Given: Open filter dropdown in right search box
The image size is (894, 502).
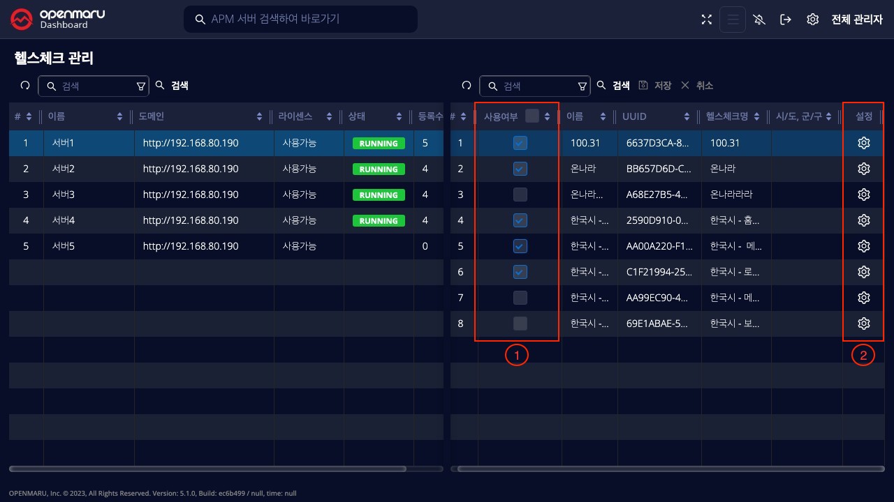Looking at the screenshot, I should [x=582, y=86].
